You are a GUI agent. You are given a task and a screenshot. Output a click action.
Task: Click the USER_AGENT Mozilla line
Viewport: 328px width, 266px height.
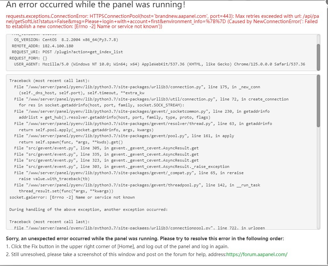click(x=160, y=64)
